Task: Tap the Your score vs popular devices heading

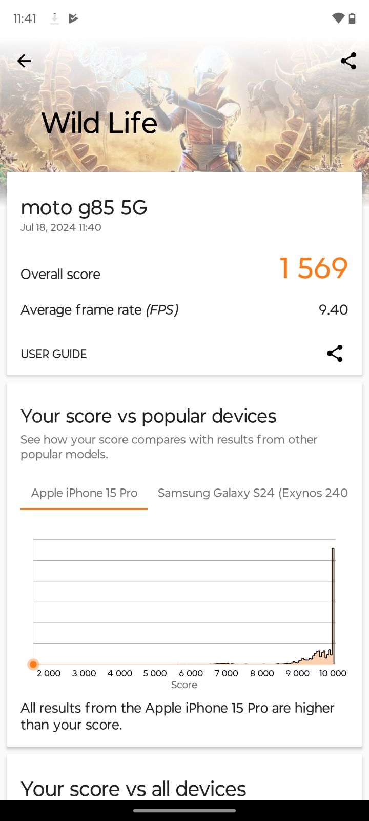Action: pyautogui.click(x=149, y=416)
